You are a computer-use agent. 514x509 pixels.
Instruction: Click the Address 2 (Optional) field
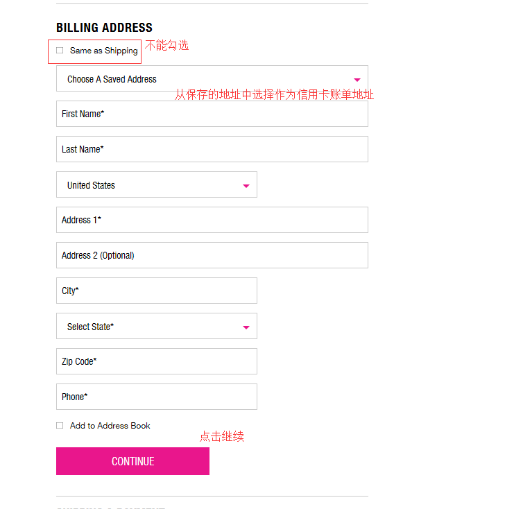tap(212, 256)
